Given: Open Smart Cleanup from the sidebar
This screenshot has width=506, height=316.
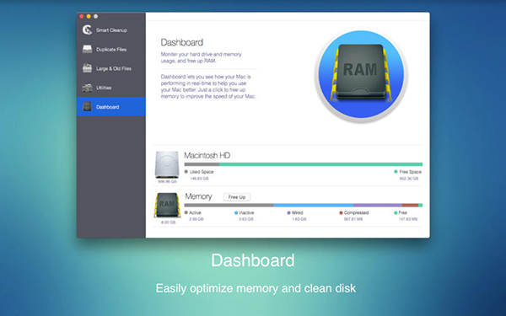Looking at the screenshot, I should (111, 30).
